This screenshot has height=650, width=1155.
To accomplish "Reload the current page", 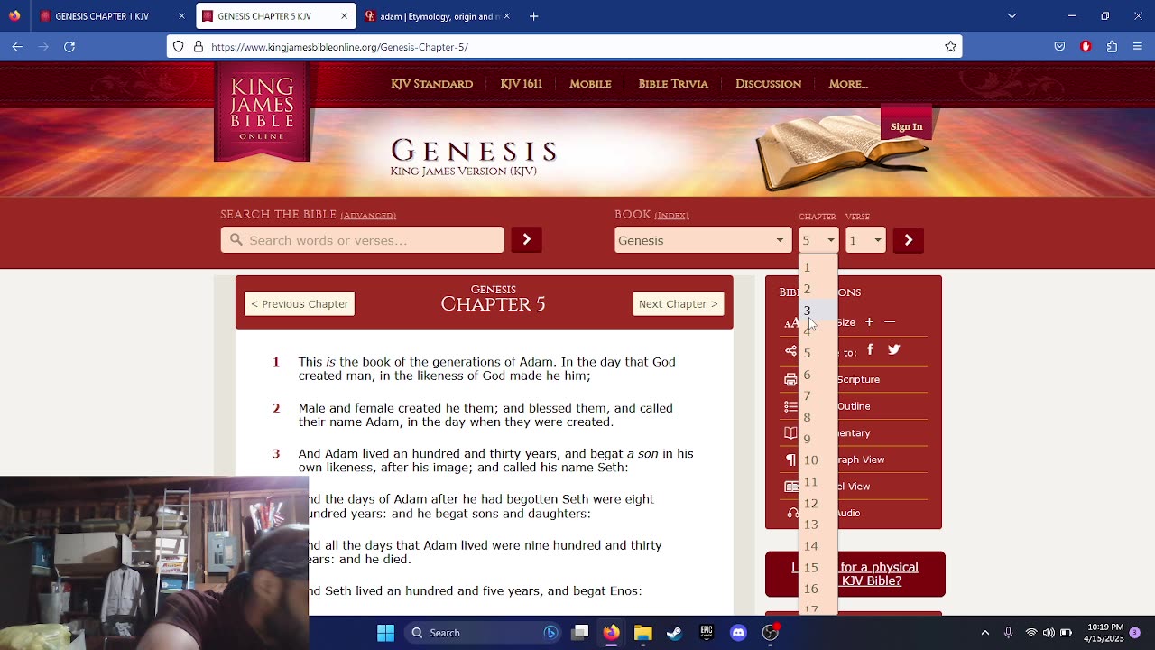I will [69, 46].
